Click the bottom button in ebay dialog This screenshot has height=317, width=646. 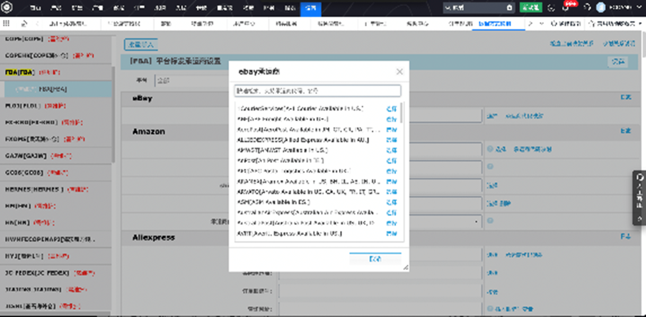coord(375,259)
